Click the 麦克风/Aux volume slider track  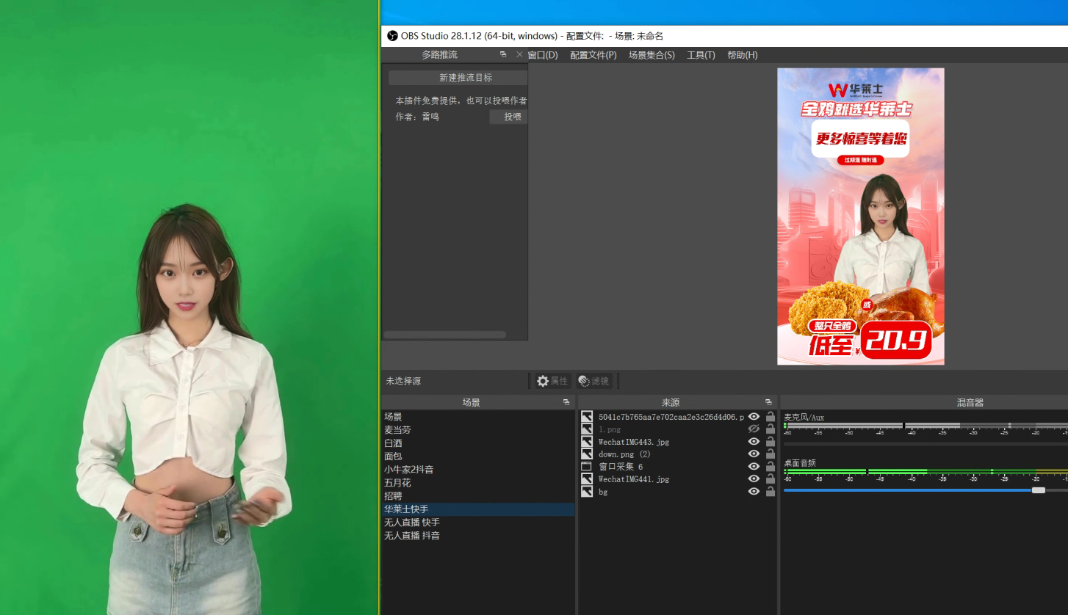926,443
